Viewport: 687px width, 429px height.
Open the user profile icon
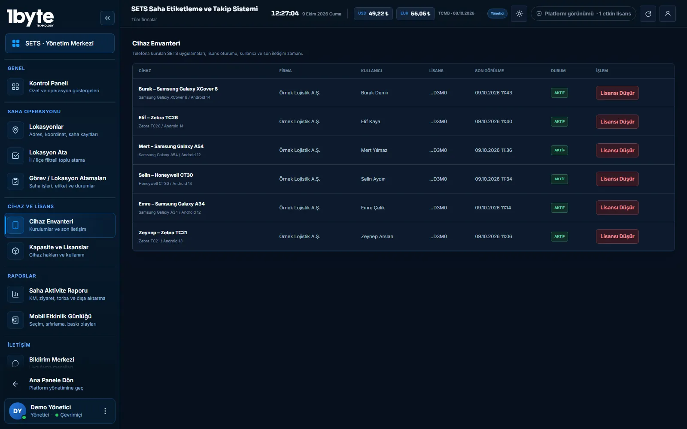pos(668,14)
